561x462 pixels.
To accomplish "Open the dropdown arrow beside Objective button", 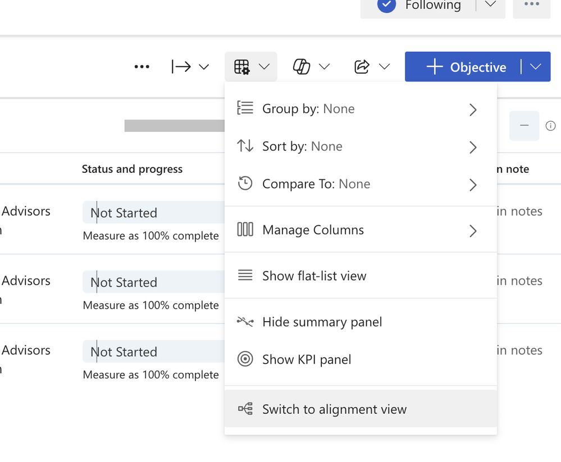I will click(x=536, y=67).
